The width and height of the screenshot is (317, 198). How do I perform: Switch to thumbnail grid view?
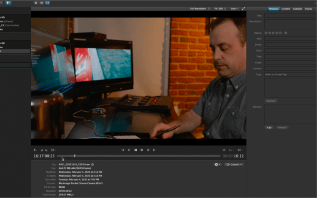pyautogui.click(x=35, y=3)
